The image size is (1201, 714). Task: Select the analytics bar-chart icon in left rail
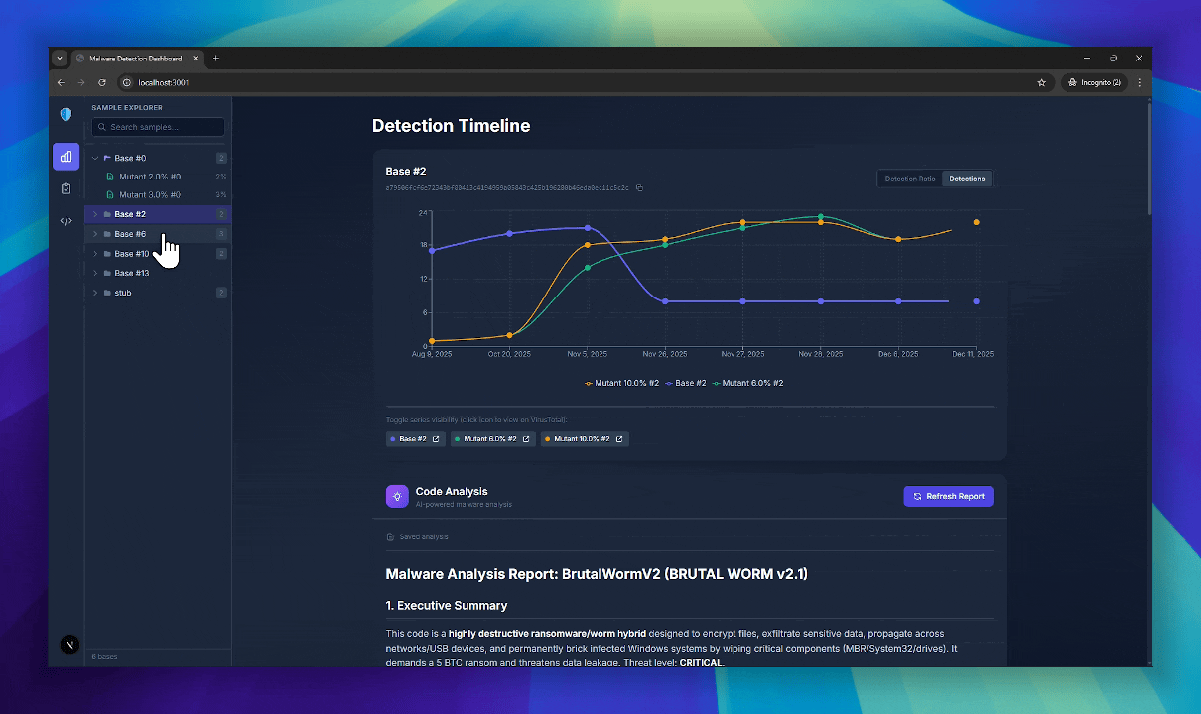(66, 156)
